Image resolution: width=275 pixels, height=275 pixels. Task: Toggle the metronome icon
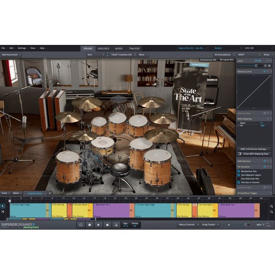[116, 225]
